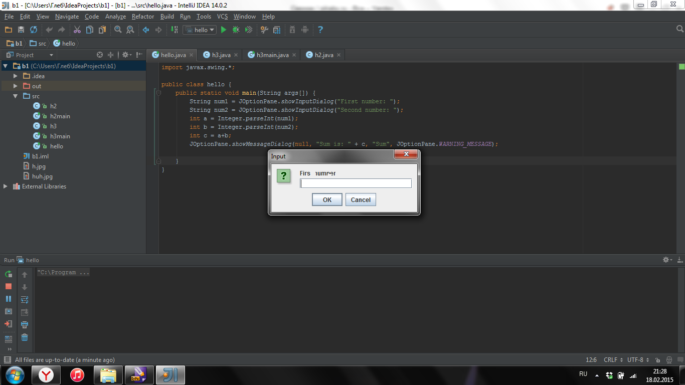685x385 pixels.
Task: Click the read-only lock toggle in status bar
Action: click(x=657, y=360)
